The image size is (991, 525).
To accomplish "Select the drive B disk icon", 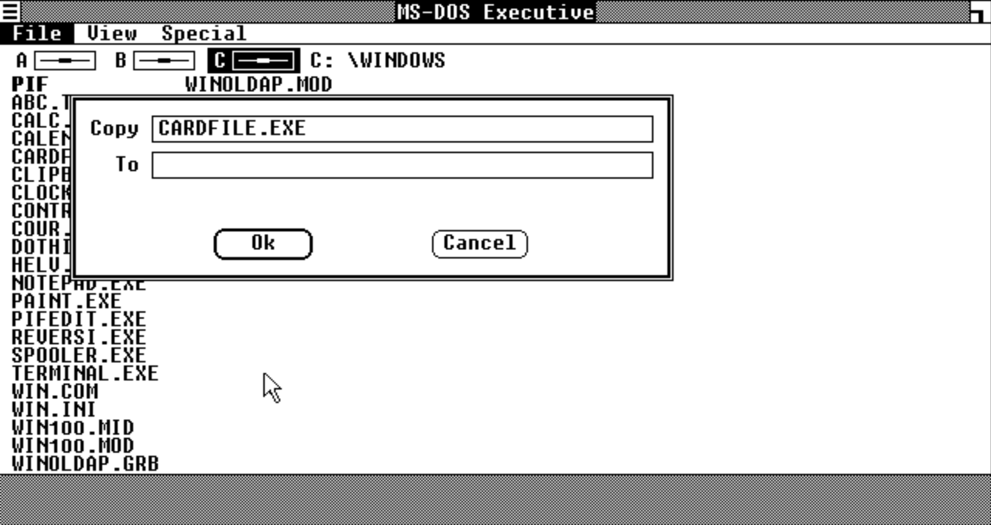I will [164, 61].
